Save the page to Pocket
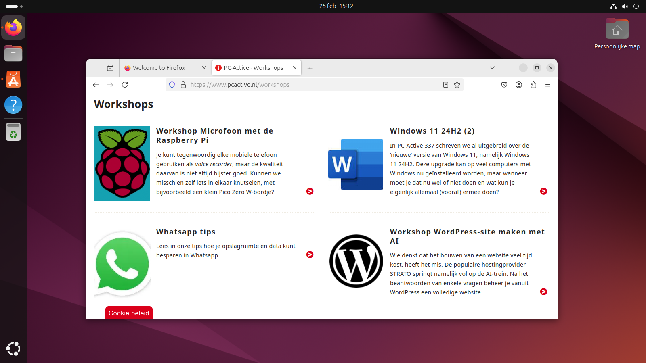The height and width of the screenshot is (363, 646). (504, 85)
